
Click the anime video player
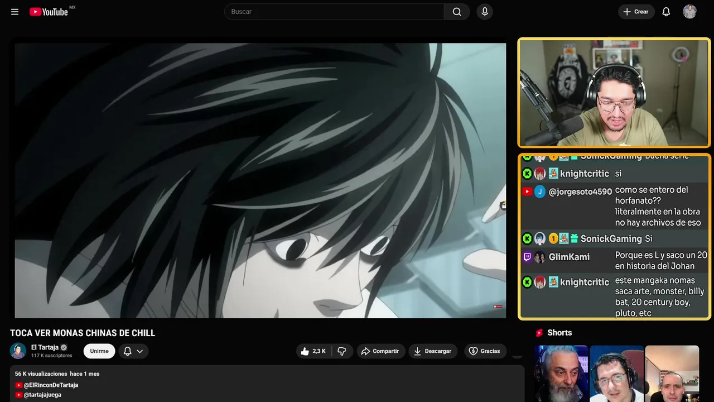pyautogui.click(x=260, y=180)
